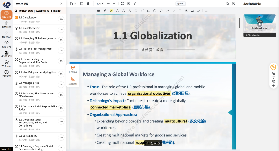Select the 2.4 Managing Risk lesson
Screen dimensions: 279x151
(x=29, y=83)
